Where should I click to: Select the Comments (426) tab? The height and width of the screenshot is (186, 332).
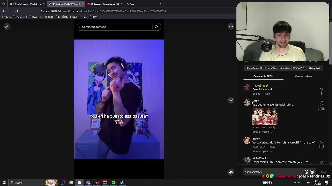263,76
